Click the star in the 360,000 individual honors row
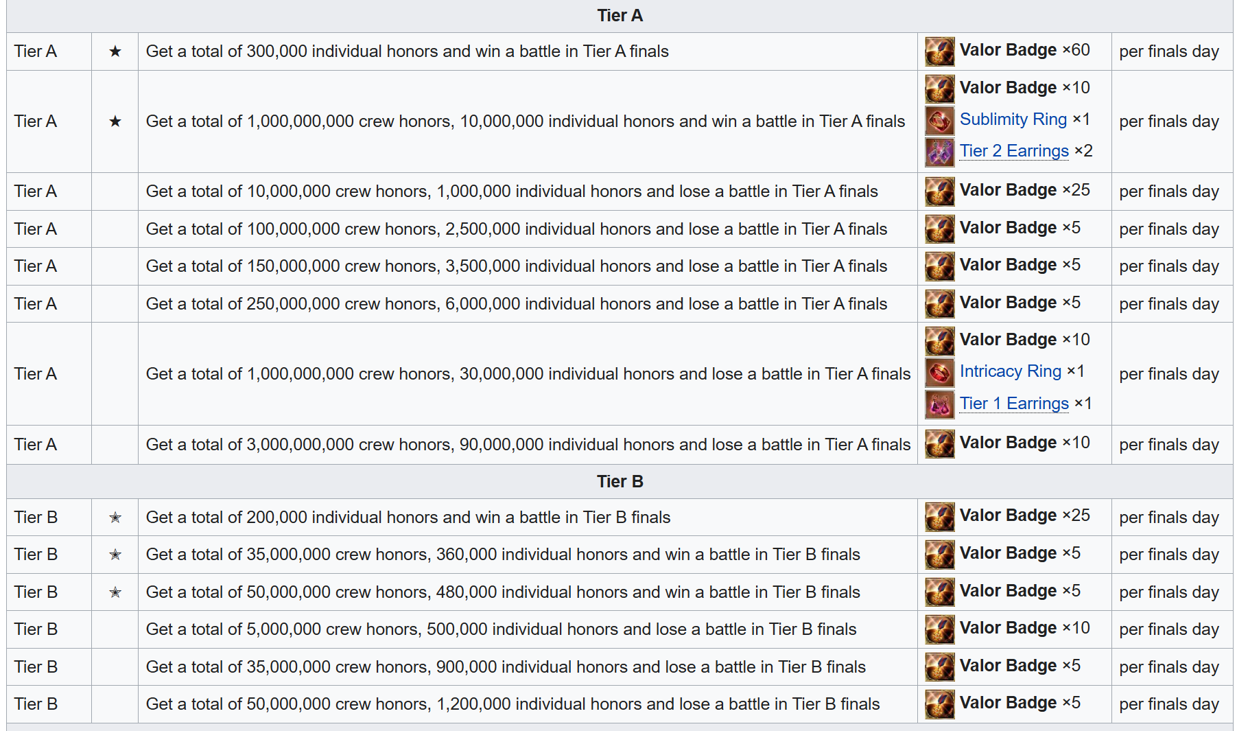1237x731 pixels. point(115,555)
